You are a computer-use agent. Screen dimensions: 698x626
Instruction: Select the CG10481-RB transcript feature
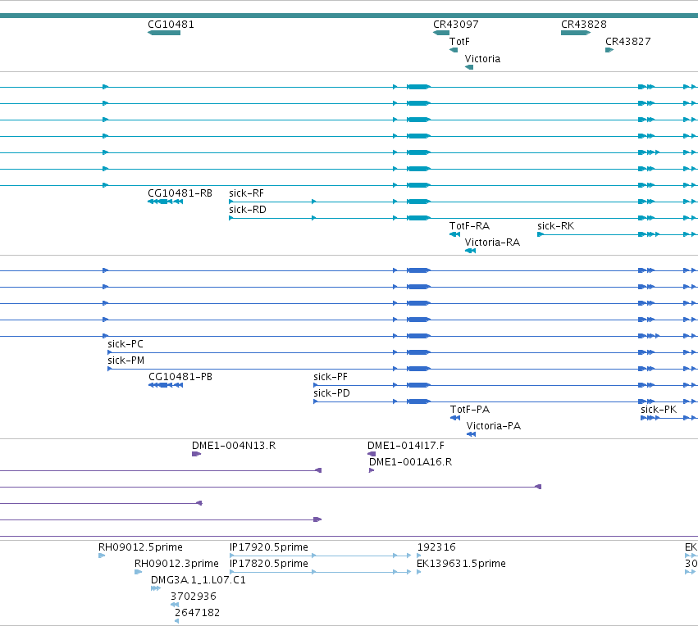pyautogui.click(x=165, y=202)
